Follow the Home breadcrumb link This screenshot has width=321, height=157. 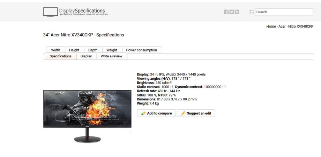pos(271,27)
